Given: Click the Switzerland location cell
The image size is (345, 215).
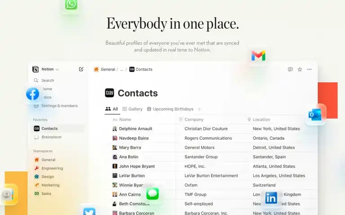Looking at the screenshot, I should click(264, 185).
